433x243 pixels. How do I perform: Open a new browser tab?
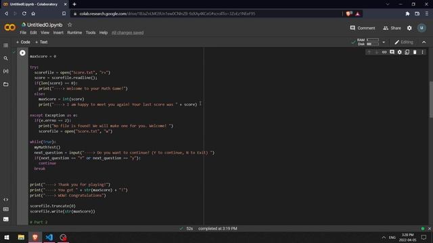pyautogui.click(x=74, y=4)
